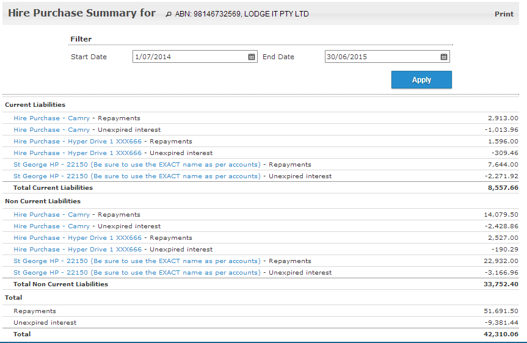Open the Start Date calendar picker
This screenshot has height=343, width=527.
tap(252, 57)
